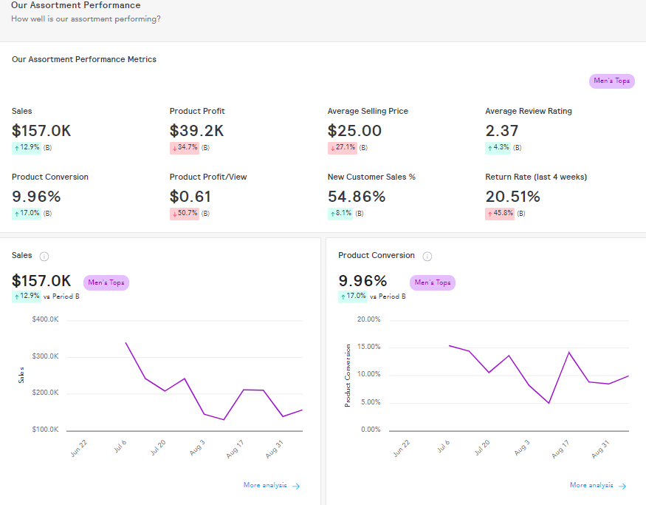Screen dimensions: 646x505
Task: Click the 34.7% decrease badge under Product Profit
Action: [x=185, y=148]
